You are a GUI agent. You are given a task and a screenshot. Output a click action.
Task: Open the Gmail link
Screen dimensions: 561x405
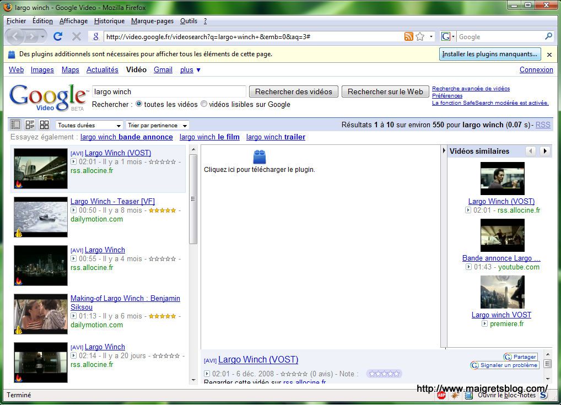tap(163, 70)
